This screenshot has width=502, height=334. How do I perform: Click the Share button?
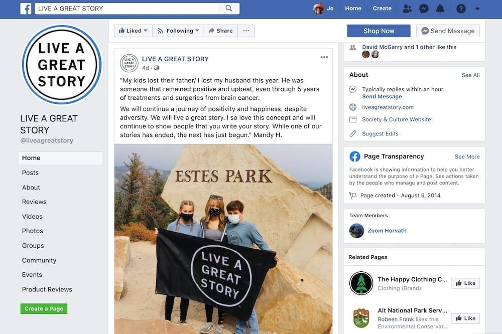click(x=220, y=31)
